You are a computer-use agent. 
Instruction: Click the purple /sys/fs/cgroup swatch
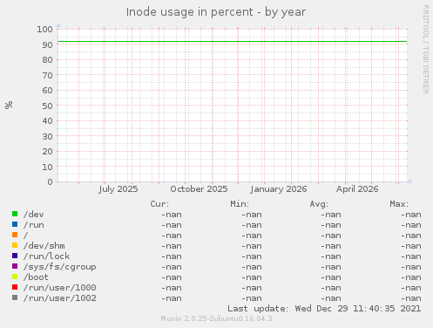coord(15,266)
